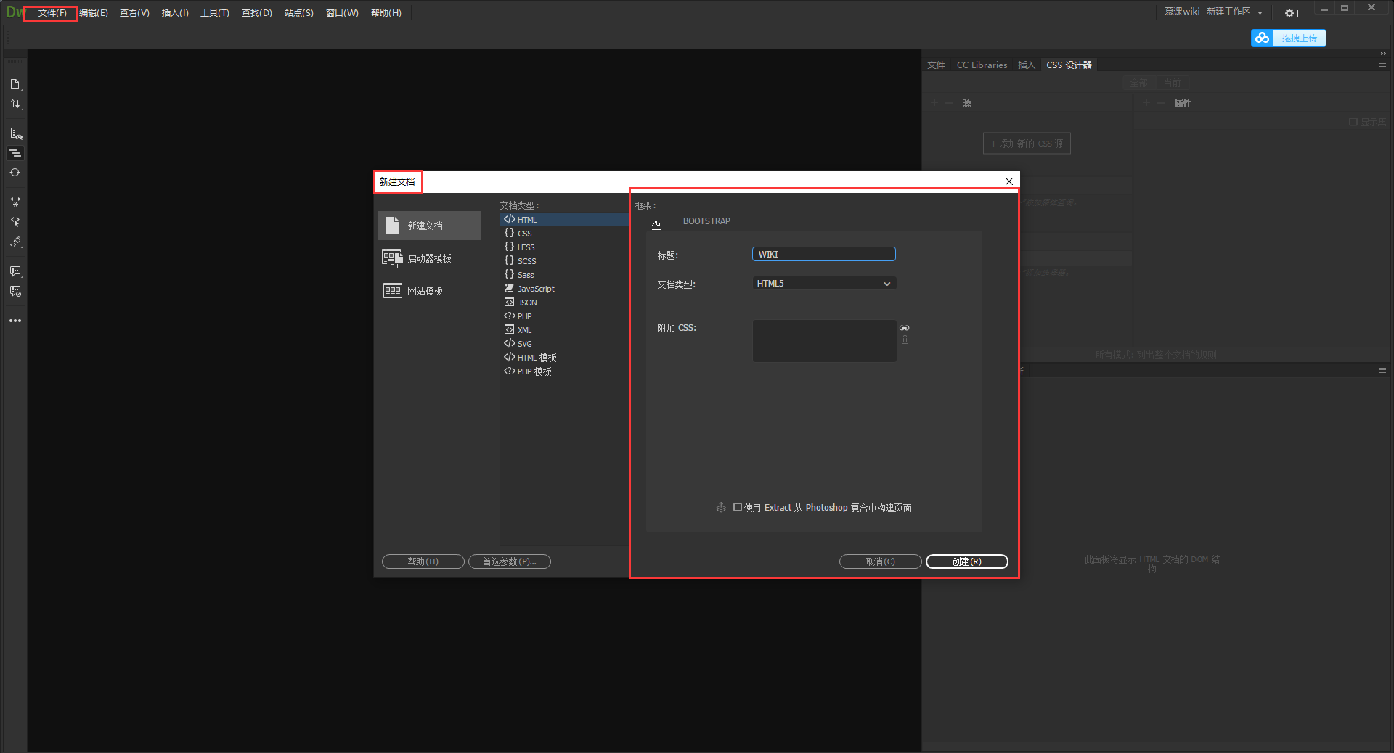Open the 窗口(W) menu

[x=342, y=13]
